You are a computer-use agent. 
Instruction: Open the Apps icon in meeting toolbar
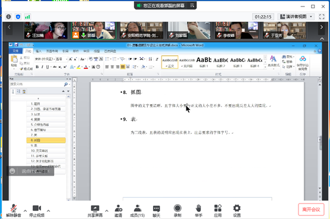[x=217, y=211]
